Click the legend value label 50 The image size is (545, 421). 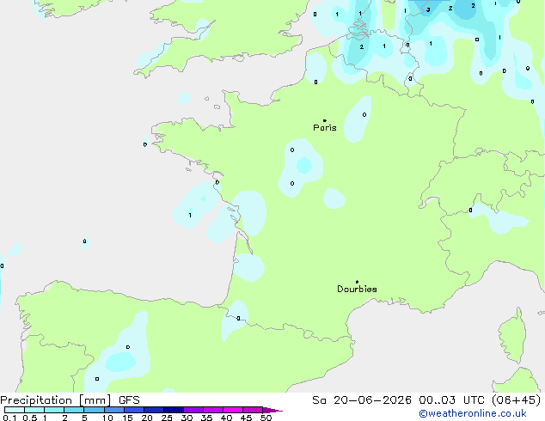tap(266, 418)
